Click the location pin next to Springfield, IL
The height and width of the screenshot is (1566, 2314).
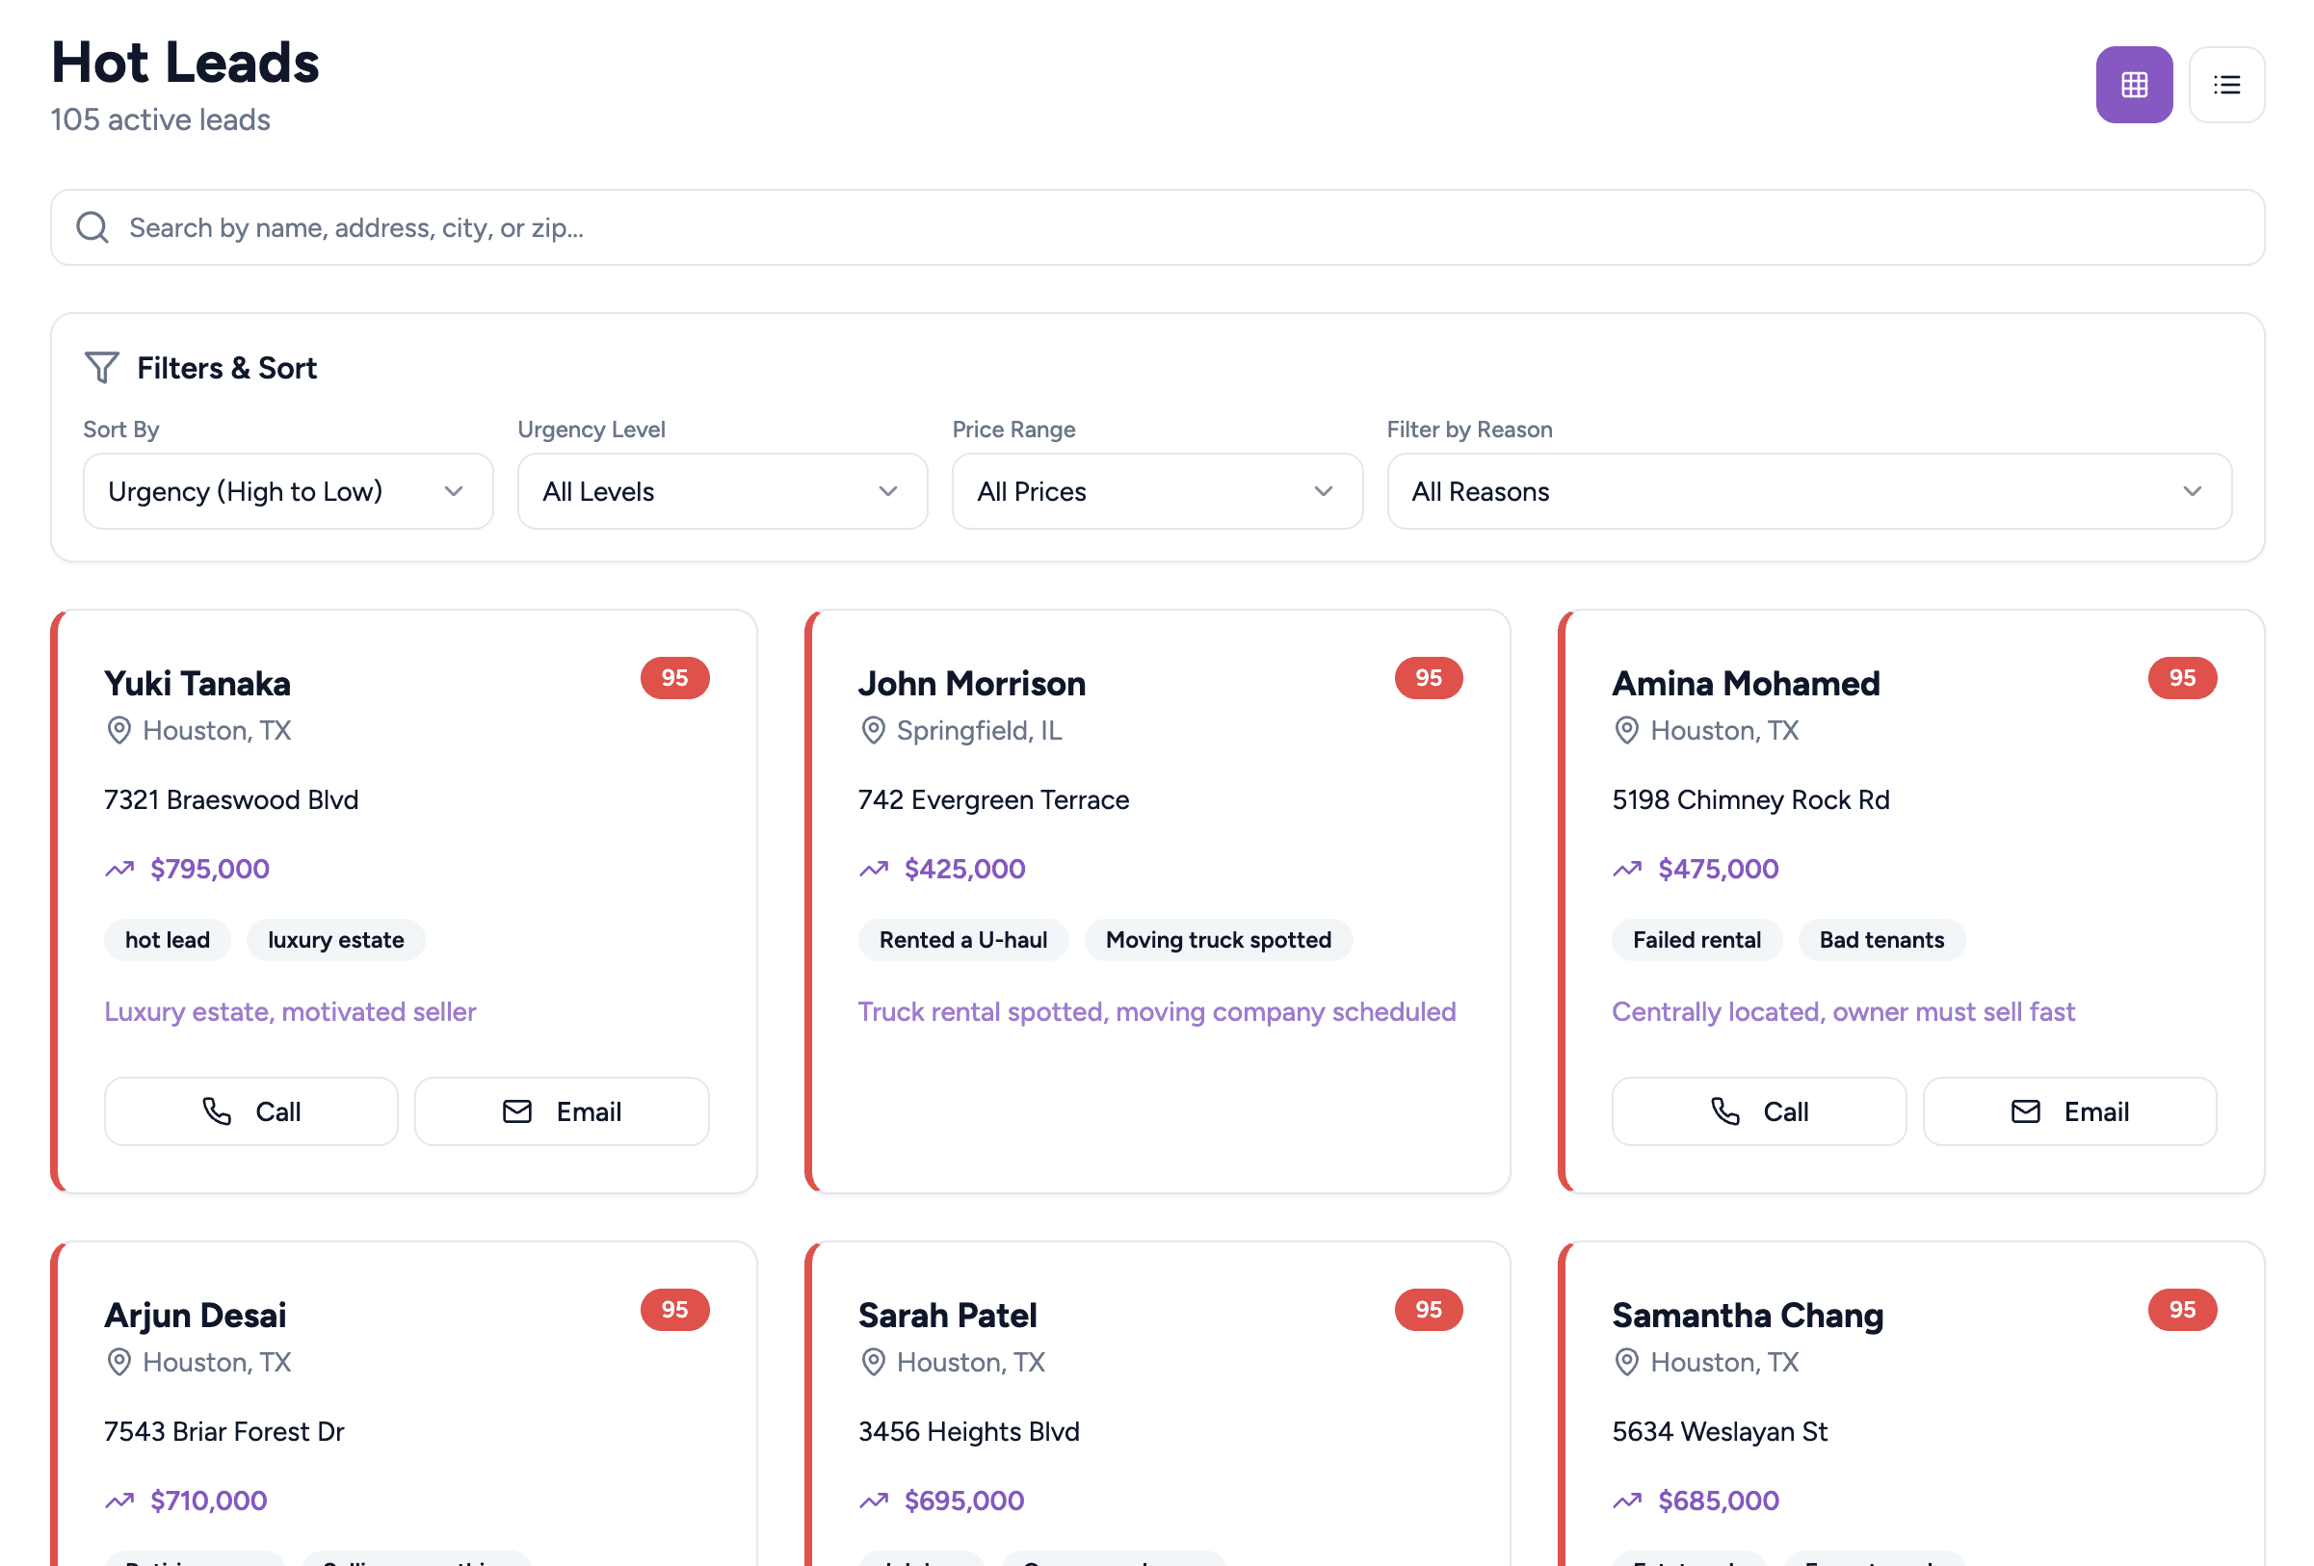tap(873, 731)
